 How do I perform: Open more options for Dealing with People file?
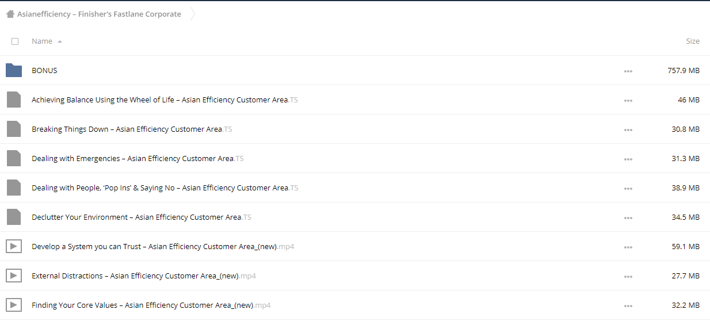click(628, 188)
